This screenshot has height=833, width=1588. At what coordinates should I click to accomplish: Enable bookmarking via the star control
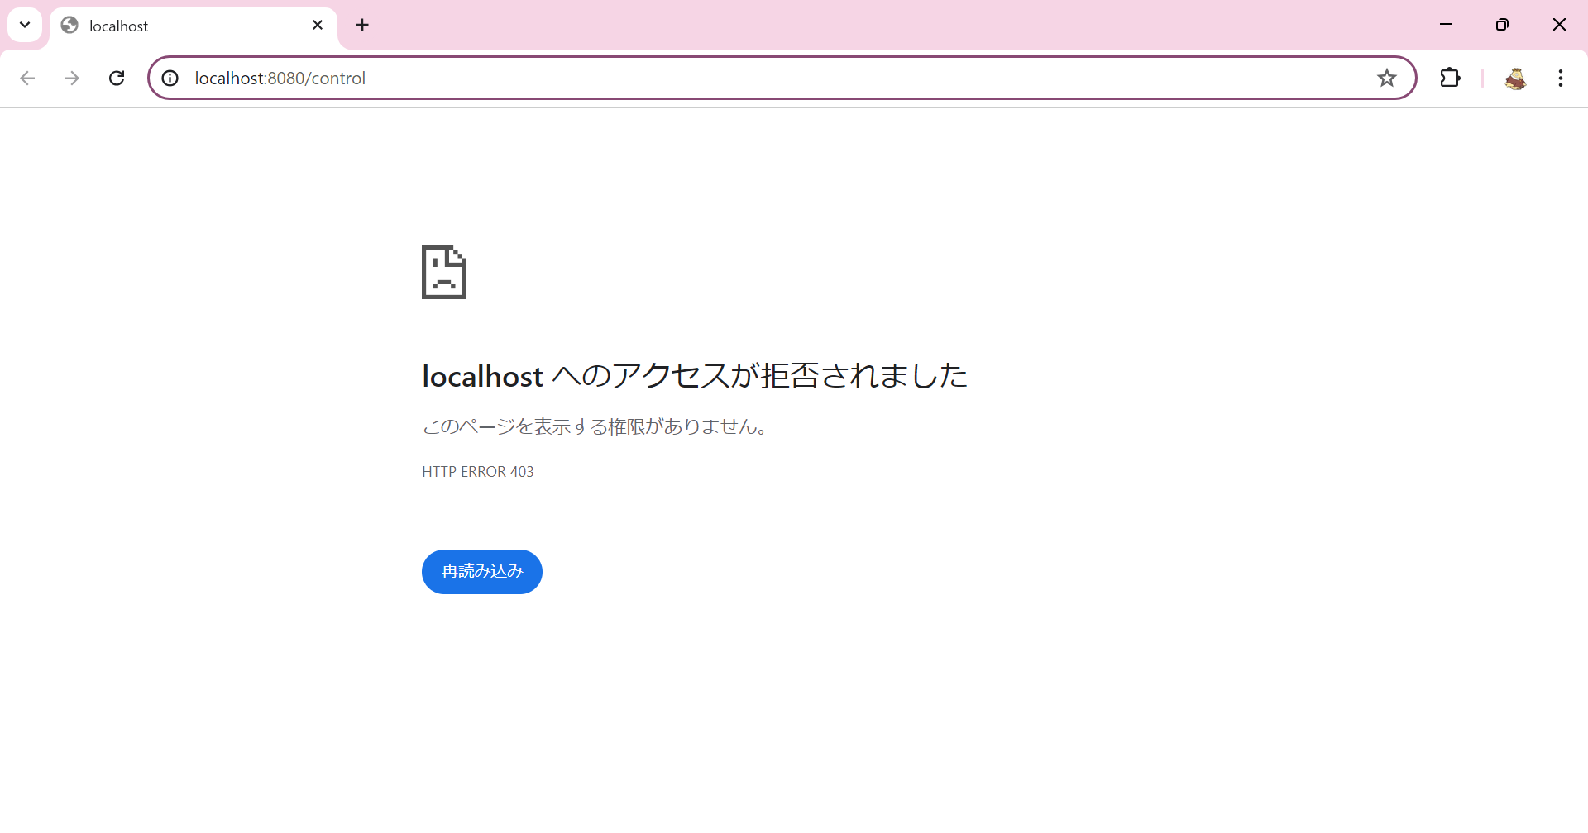coord(1387,78)
